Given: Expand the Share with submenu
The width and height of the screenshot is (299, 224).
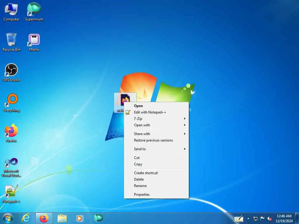Looking at the screenshot, I should 157,134.
